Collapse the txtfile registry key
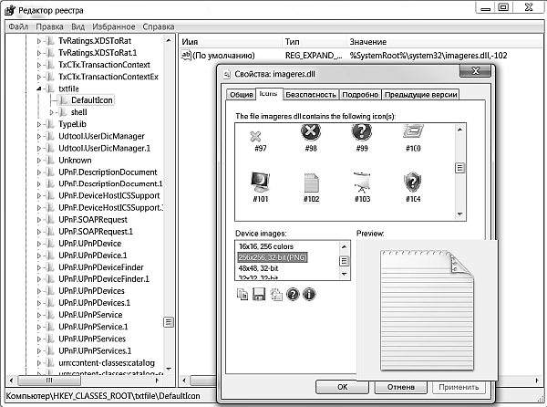Screen dimensions: 547x407 click(39, 89)
